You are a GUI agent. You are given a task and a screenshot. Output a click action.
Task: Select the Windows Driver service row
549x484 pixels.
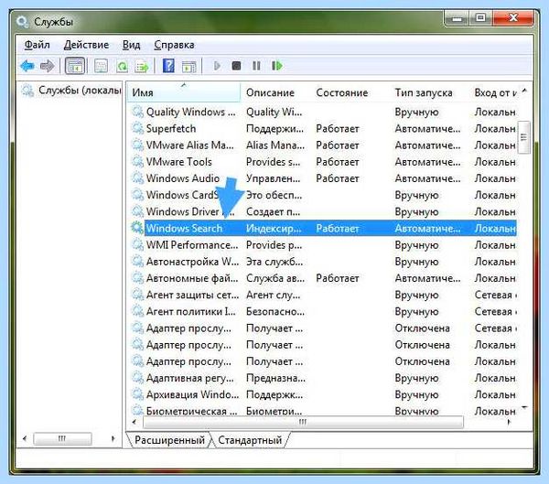tap(324, 211)
